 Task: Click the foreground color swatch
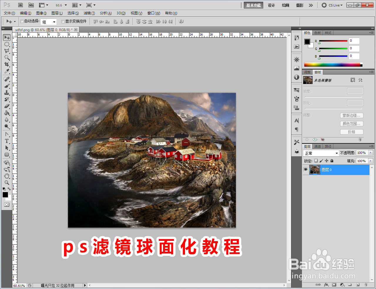click(5, 195)
